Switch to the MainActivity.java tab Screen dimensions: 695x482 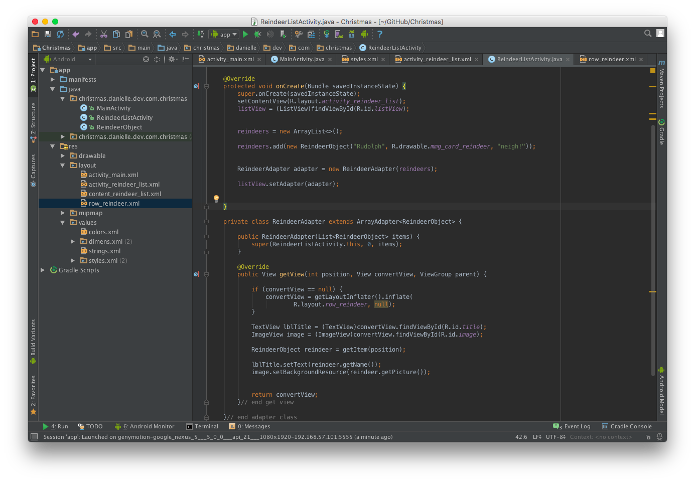point(302,59)
